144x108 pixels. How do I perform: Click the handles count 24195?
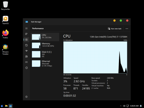point(86,88)
